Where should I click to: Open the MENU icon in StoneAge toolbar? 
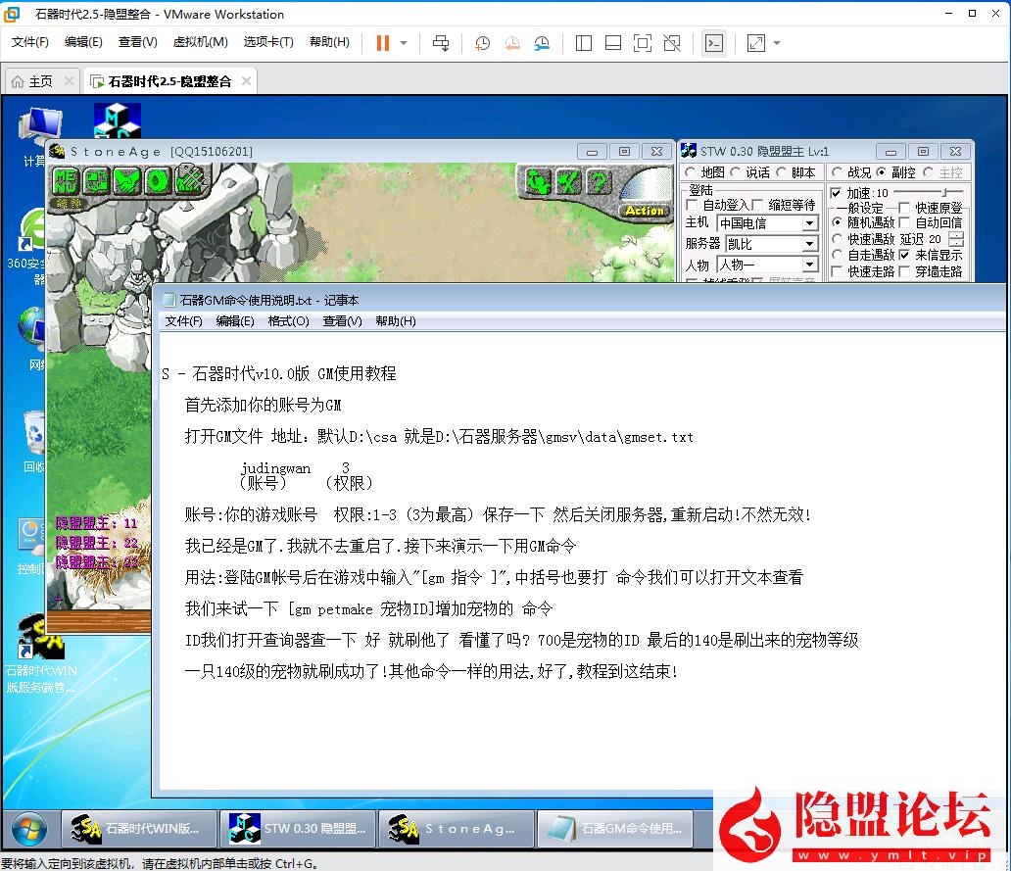[x=66, y=178]
